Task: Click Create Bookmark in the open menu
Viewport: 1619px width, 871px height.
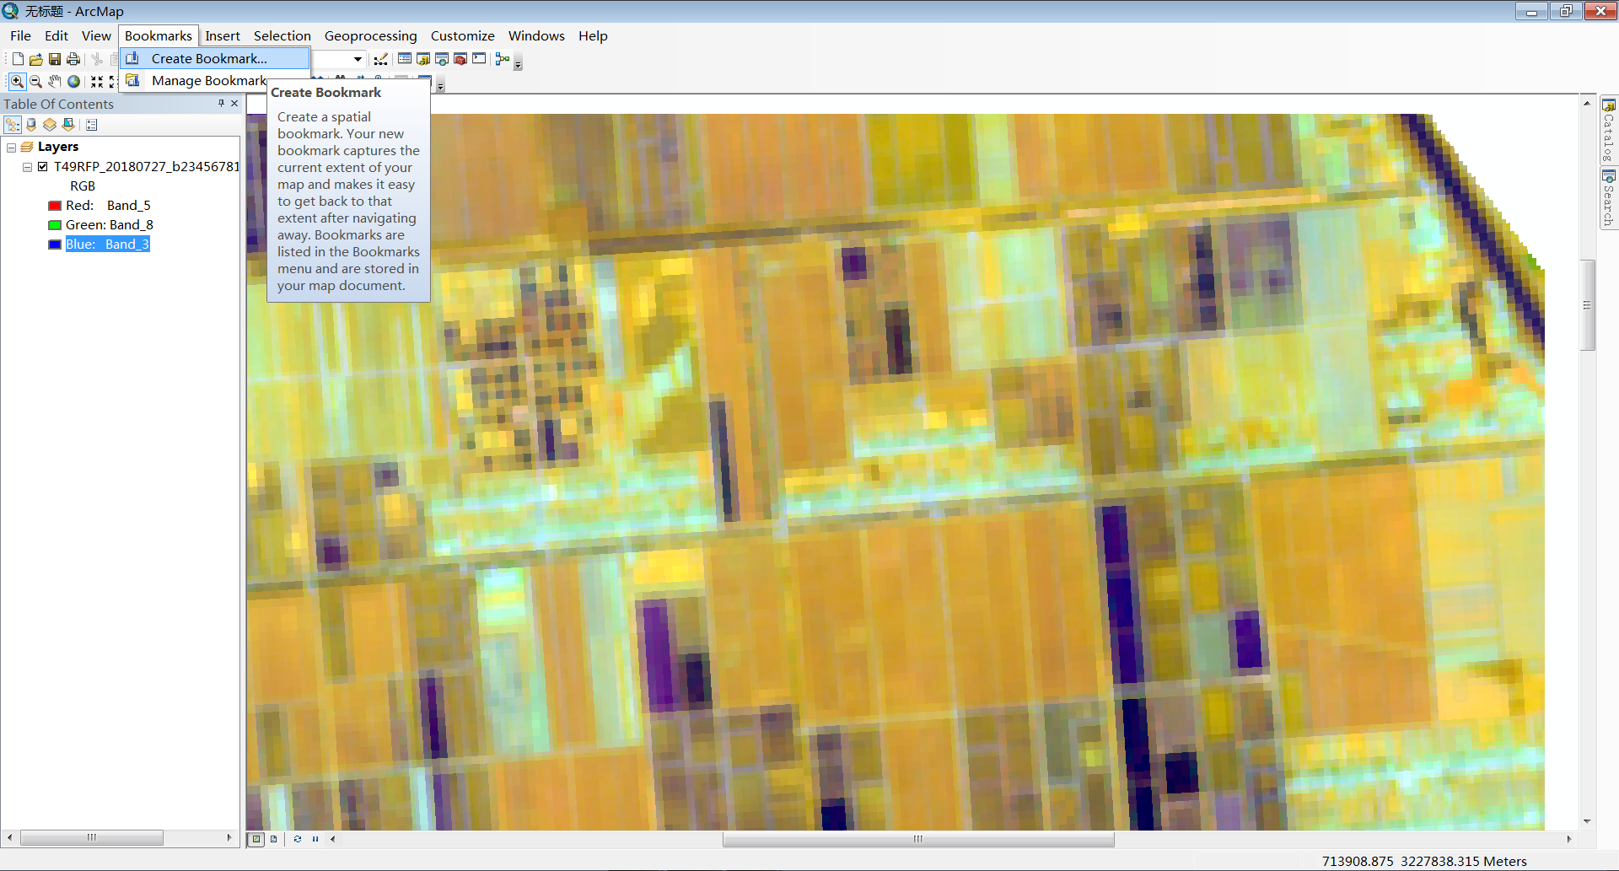Action: click(x=209, y=58)
